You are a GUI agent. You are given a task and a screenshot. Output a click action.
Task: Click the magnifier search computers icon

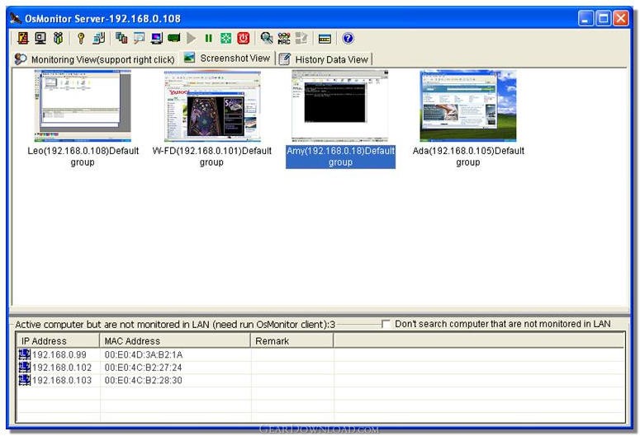[x=267, y=38]
